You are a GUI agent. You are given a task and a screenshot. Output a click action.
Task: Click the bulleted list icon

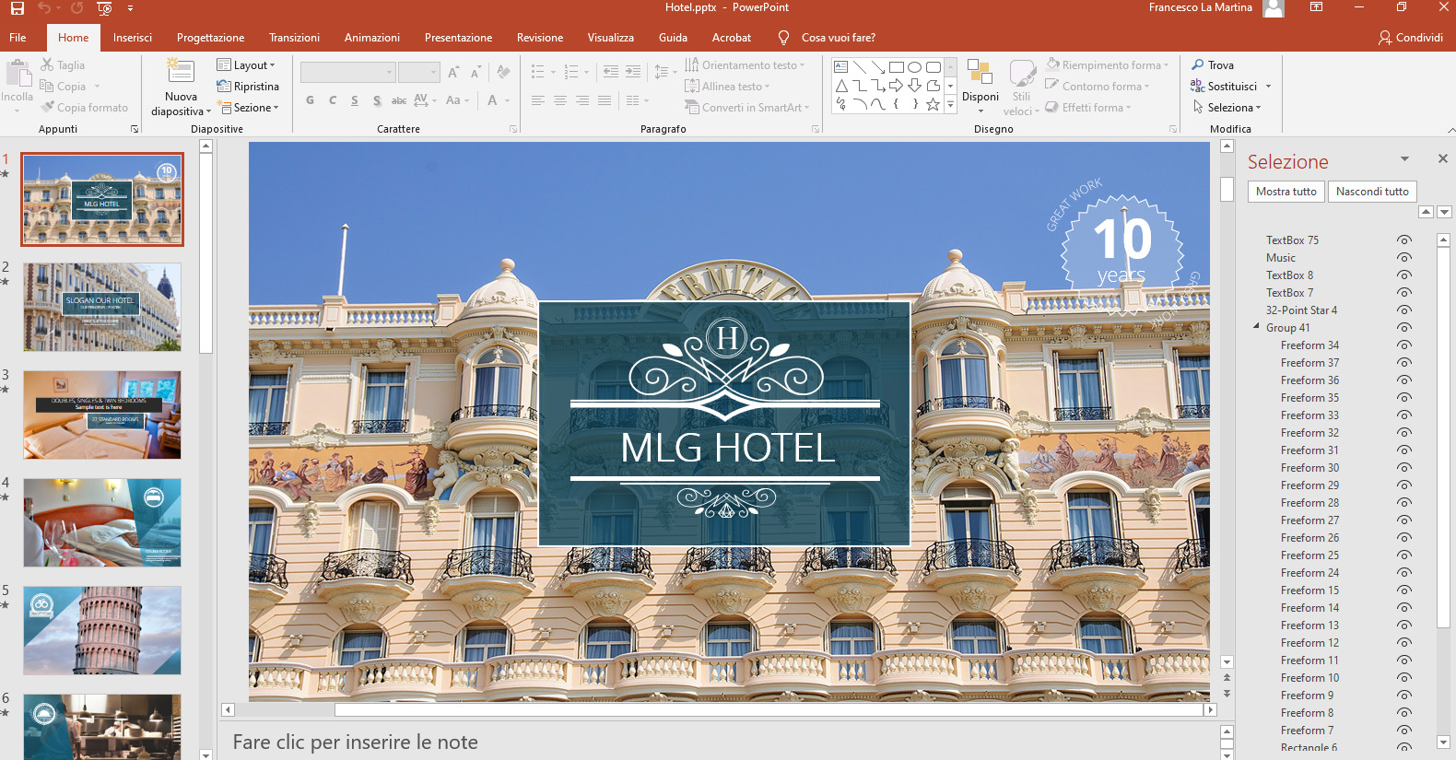point(538,72)
